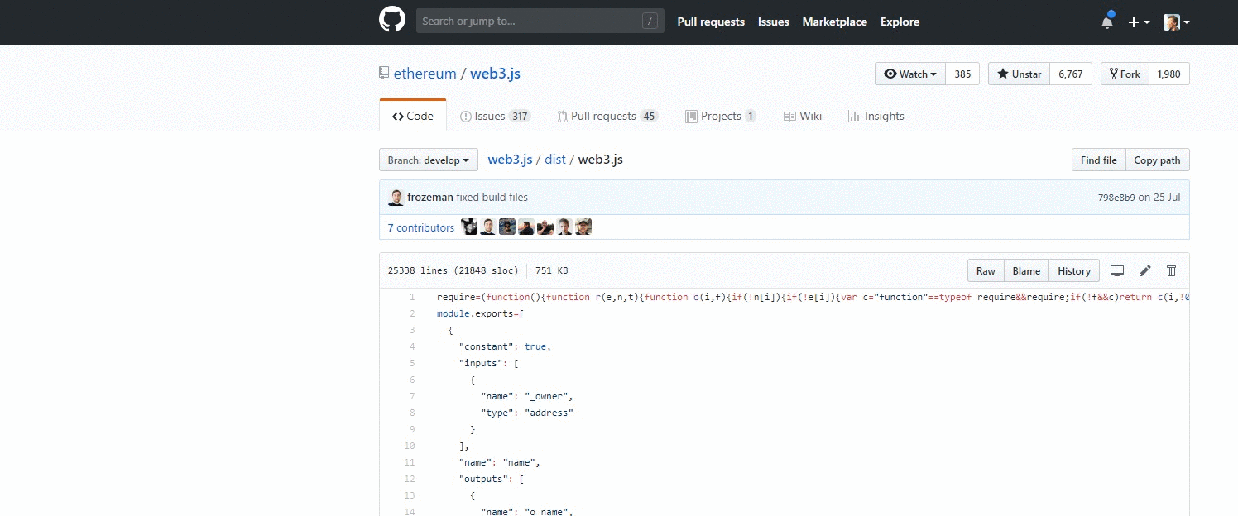Open the frozeman avatar in commit bar
Viewport: 1238px width, 516px height.
396,197
